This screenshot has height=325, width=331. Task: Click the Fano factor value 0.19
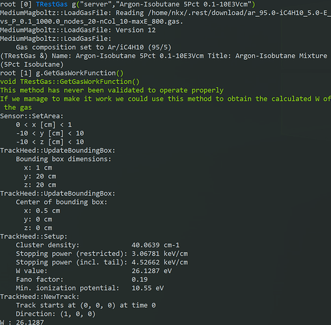click(x=139, y=279)
